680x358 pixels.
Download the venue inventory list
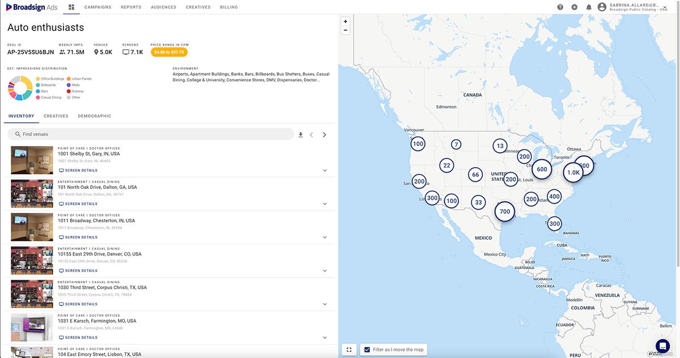point(301,135)
